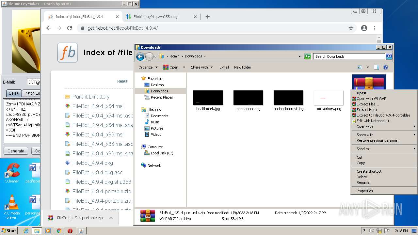Expand the Send to submenu
Screen dimensions: 418x235
[384, 149]
